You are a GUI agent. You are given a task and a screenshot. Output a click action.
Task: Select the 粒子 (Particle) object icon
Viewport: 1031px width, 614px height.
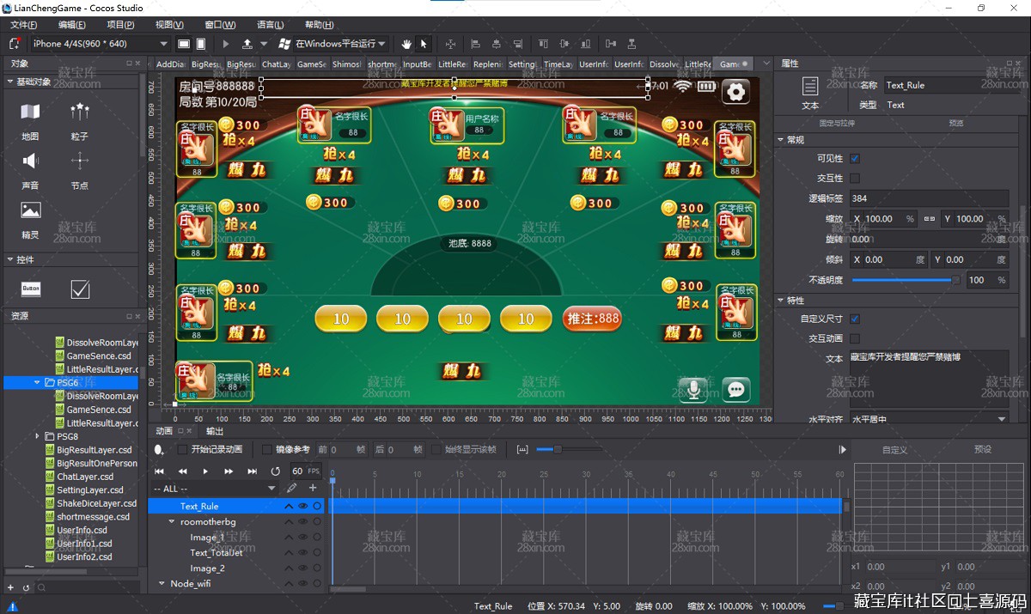[x=80, y=112]
